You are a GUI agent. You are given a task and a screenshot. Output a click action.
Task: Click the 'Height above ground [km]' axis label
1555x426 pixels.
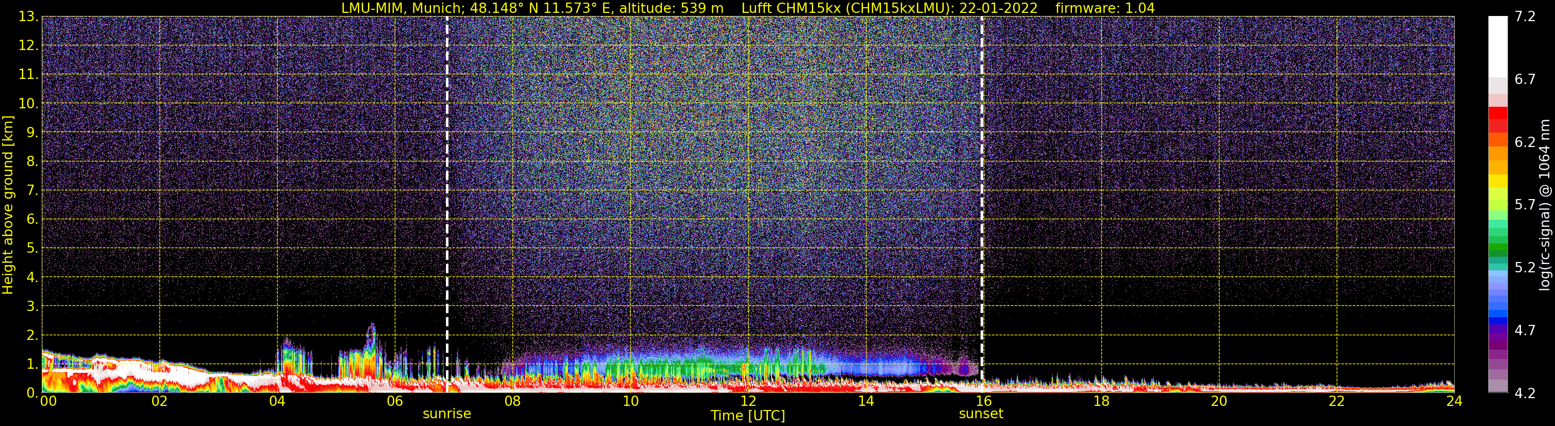coord(8,205)
